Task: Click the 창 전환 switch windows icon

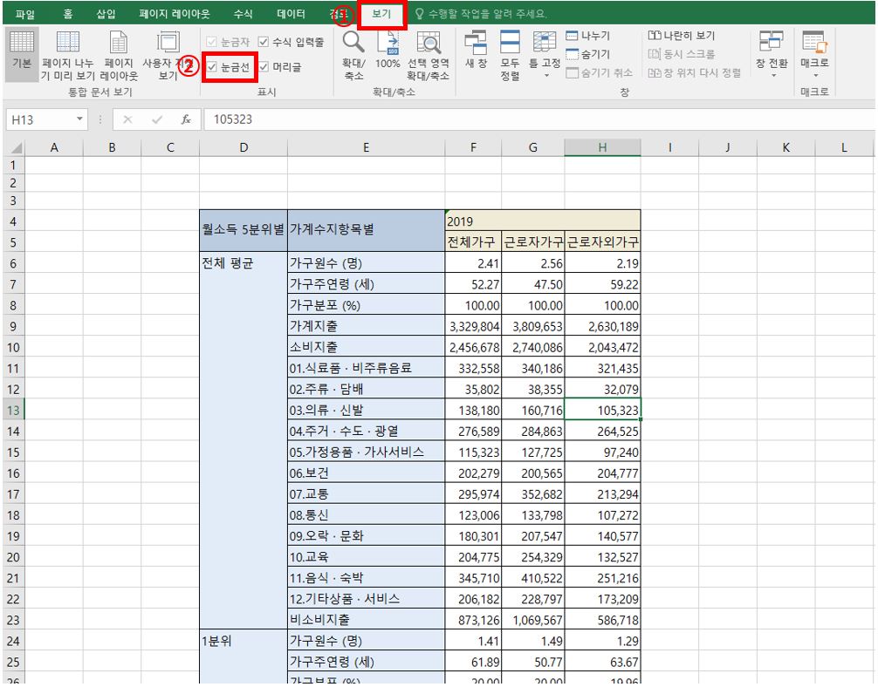Action: (771, 43)
